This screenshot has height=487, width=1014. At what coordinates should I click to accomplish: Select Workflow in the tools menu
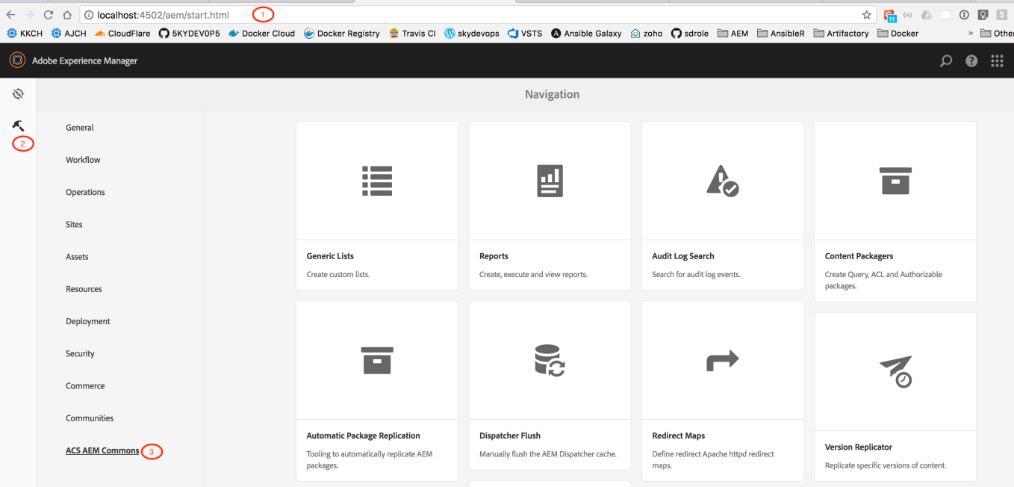(83, 160)
